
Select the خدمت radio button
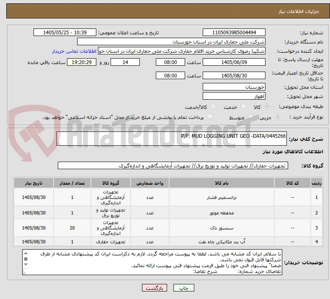click(243, 106)
